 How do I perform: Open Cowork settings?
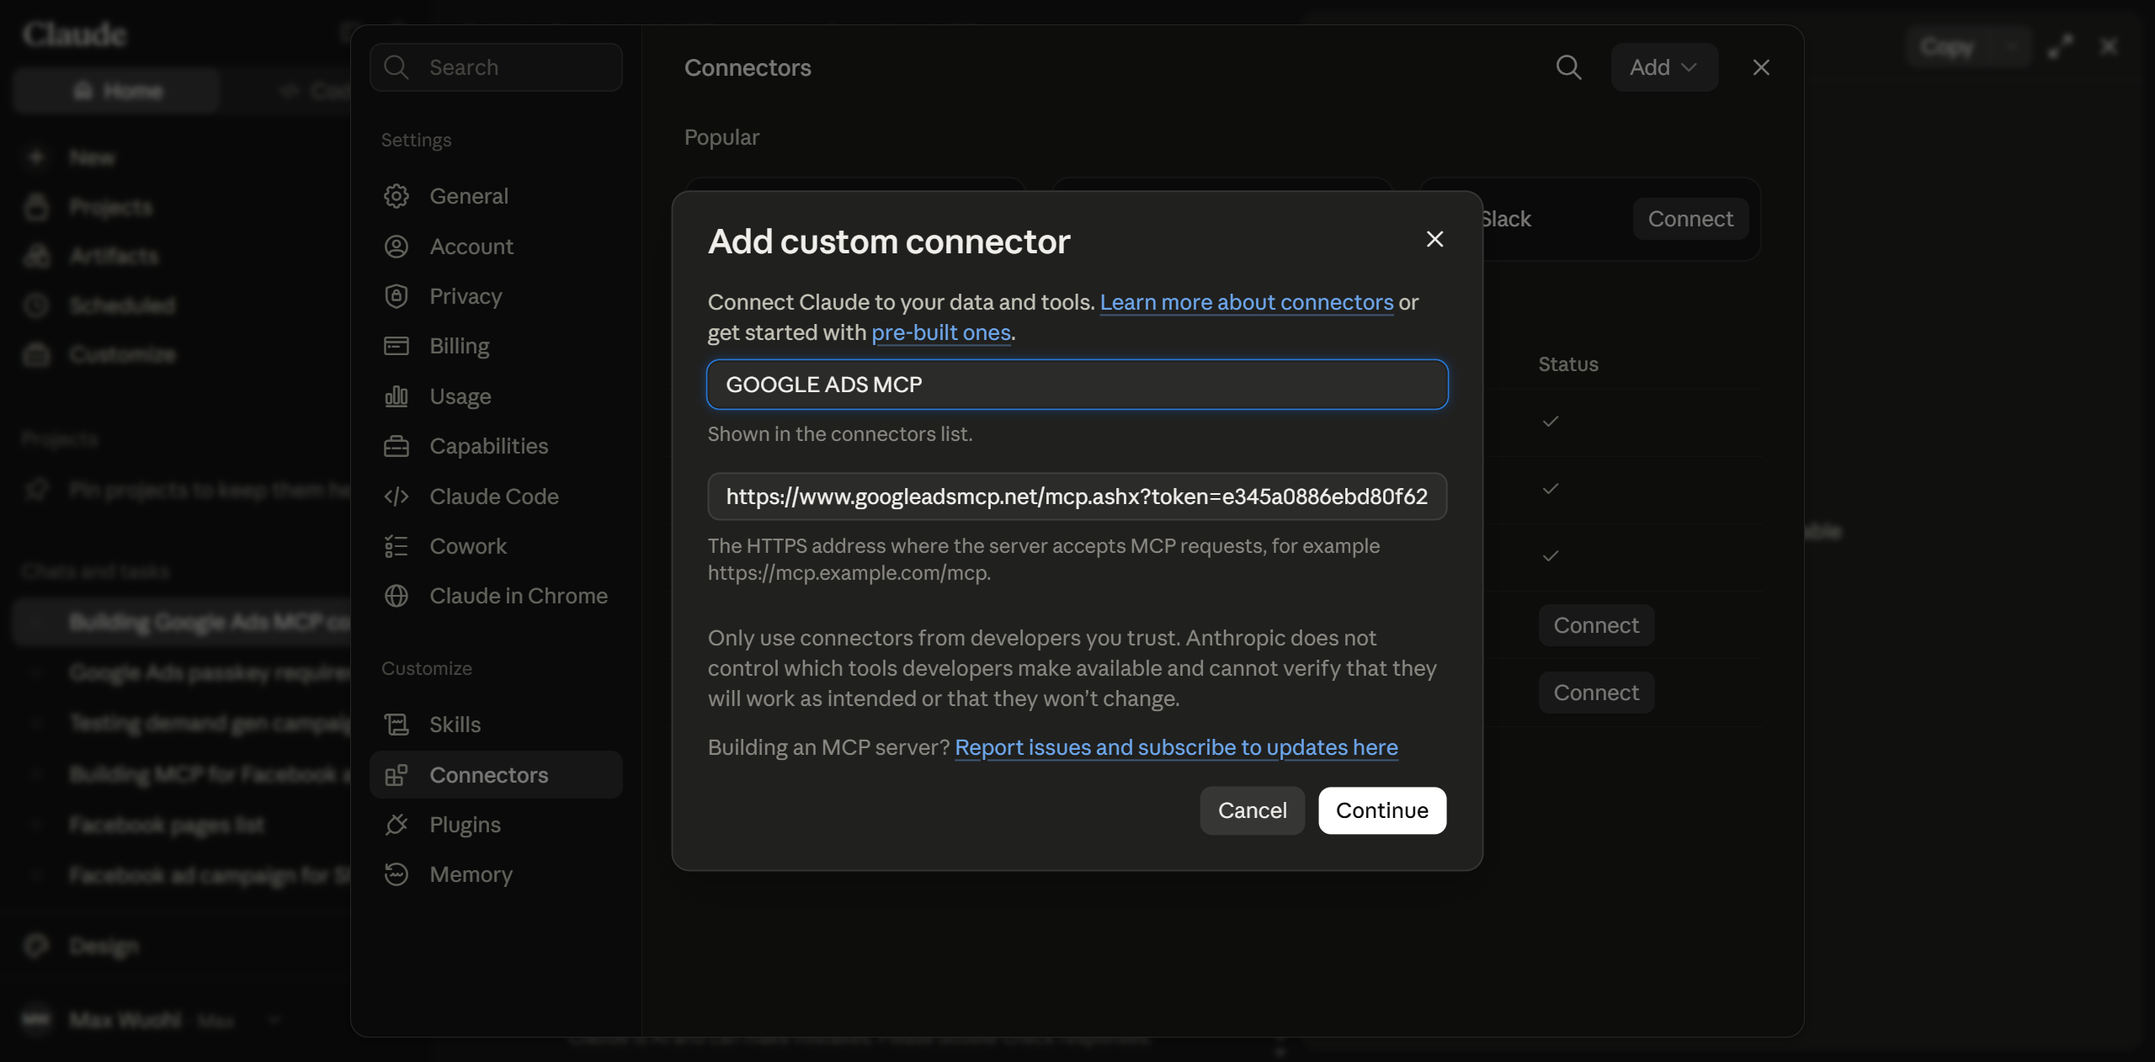[496, 546]
